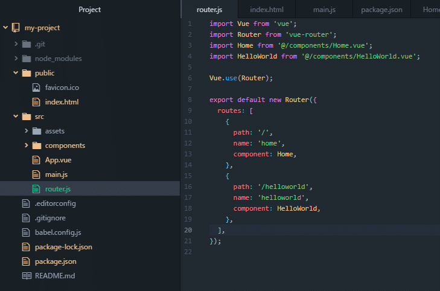440x291 pixels.
Task: Click Vue.use(Router) code on line 6
Action: click(x=241, y=78)
